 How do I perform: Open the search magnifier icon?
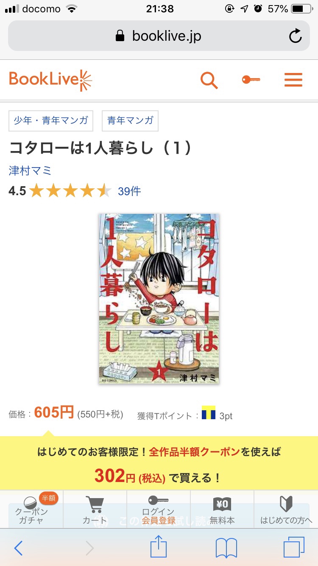click(x=209, y=80)
